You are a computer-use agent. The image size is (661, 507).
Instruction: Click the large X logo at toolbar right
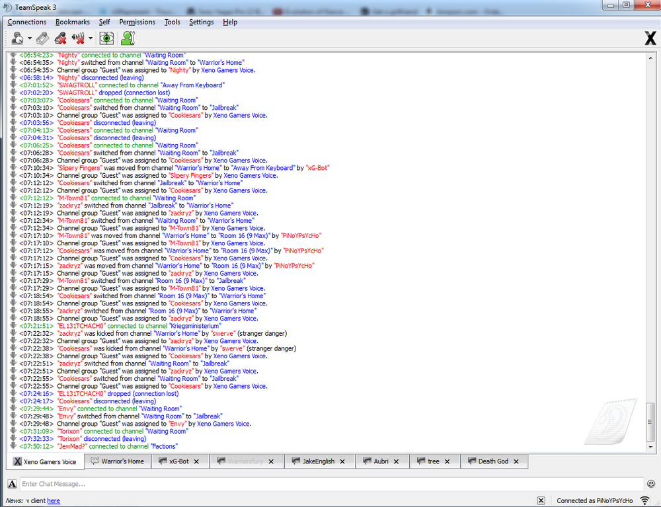tap(650, 38)
